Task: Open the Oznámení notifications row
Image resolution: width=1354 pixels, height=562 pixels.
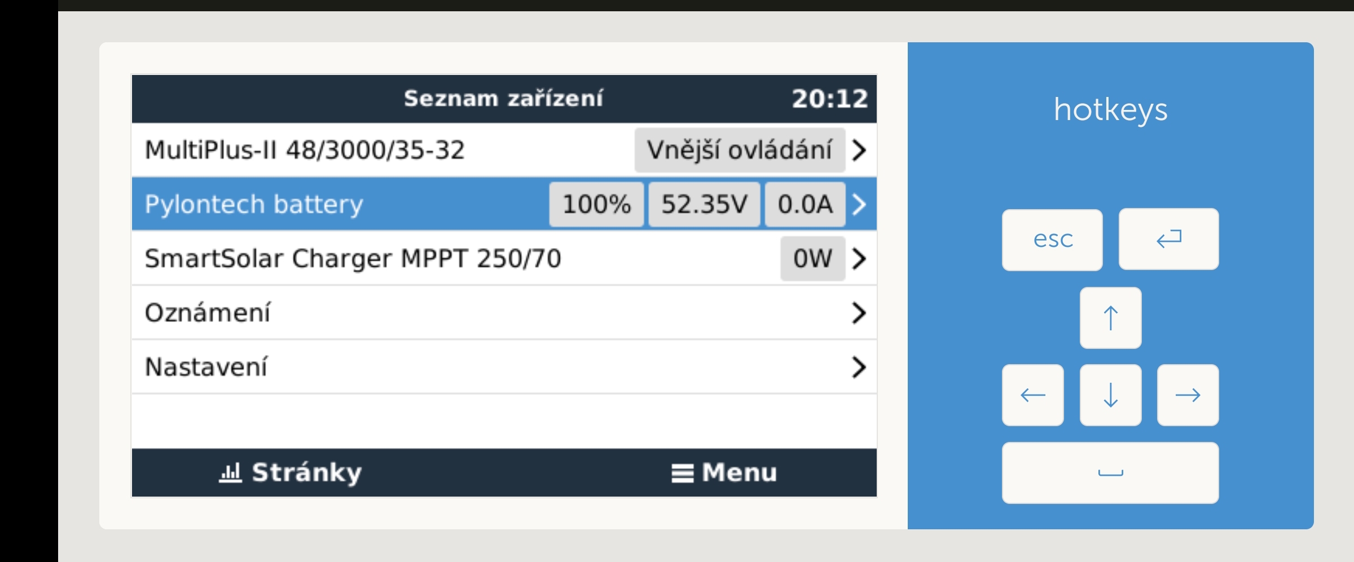Action: point(208,313)
